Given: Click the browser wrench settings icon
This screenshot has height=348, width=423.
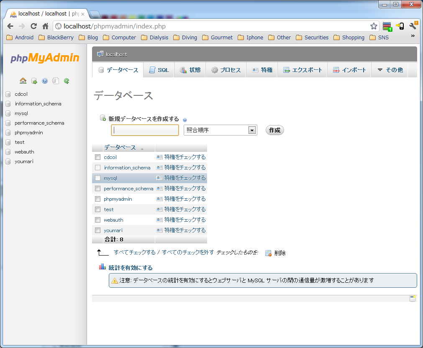Looking at the screenshot, I should 413,26.
